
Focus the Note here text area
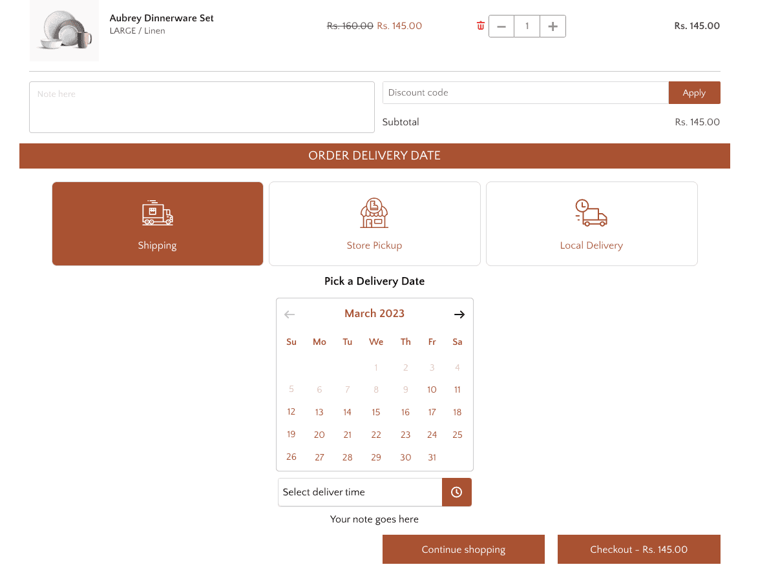[202, 107]
